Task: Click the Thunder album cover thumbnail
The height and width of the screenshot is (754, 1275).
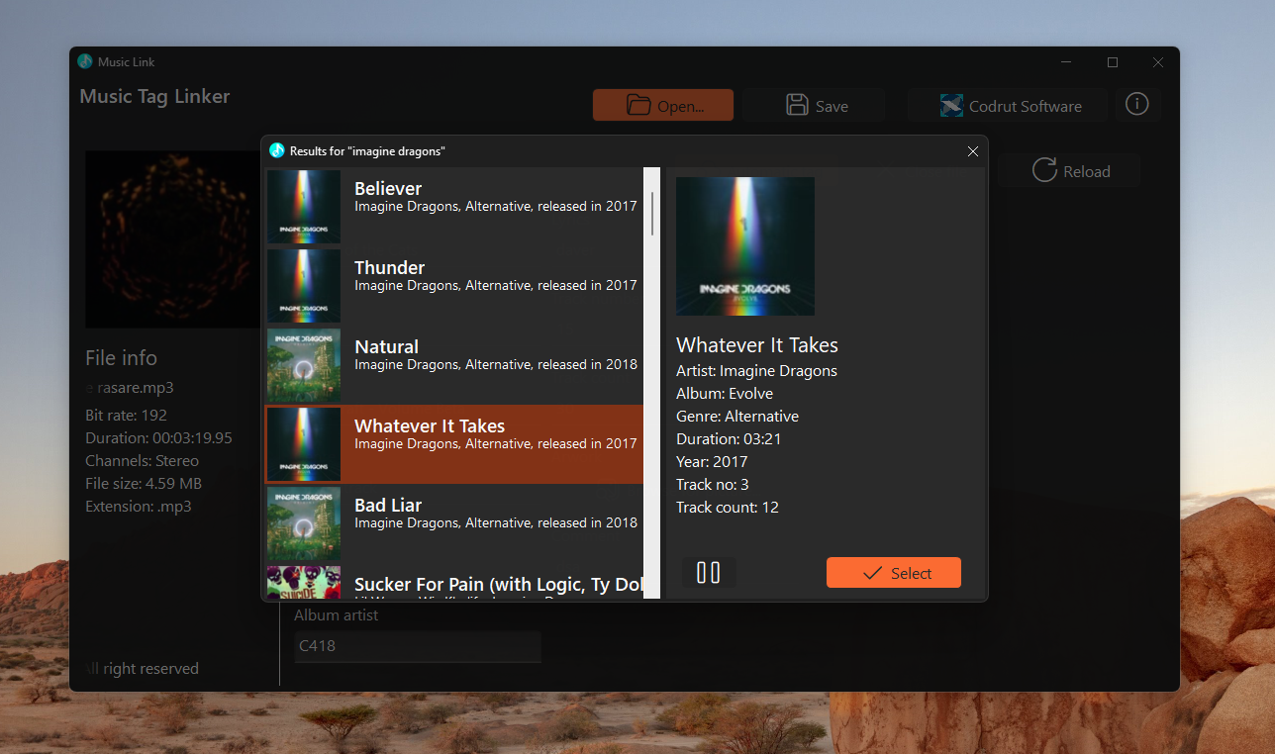Action: click(304, 286)
